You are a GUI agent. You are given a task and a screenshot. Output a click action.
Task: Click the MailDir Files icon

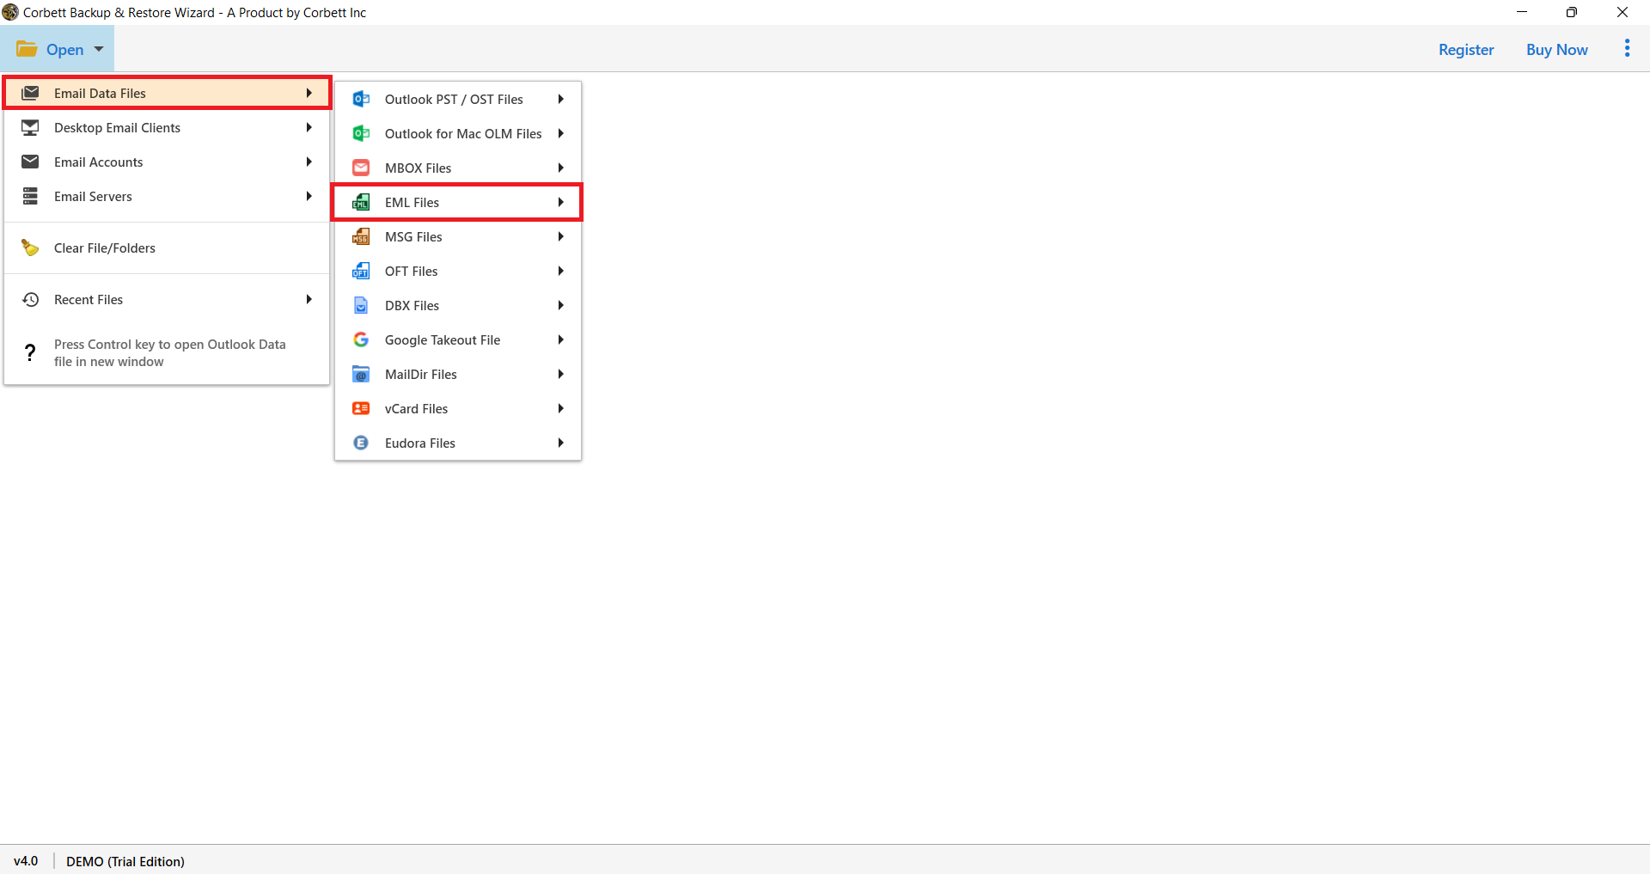click(361, 374)
